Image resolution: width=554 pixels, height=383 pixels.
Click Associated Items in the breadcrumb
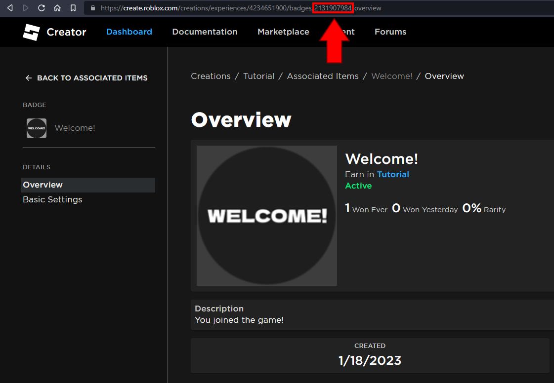coord(323,76)
